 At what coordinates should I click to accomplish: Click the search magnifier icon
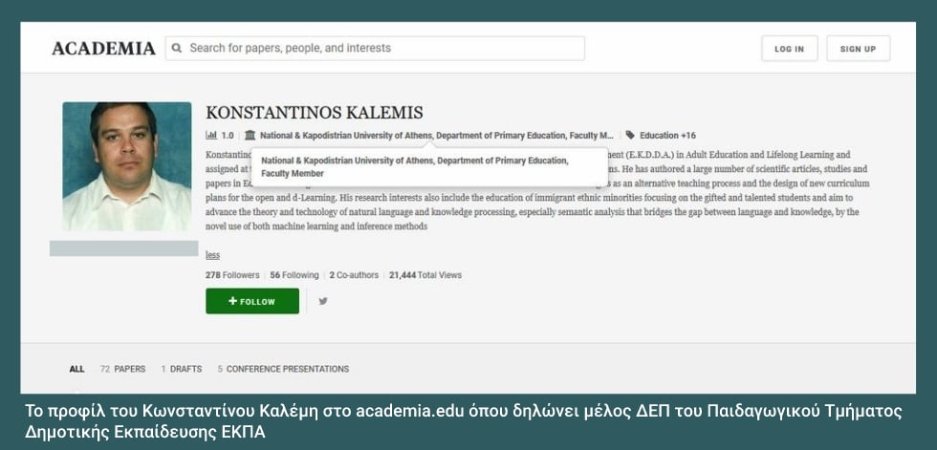[x=176, y=49]
